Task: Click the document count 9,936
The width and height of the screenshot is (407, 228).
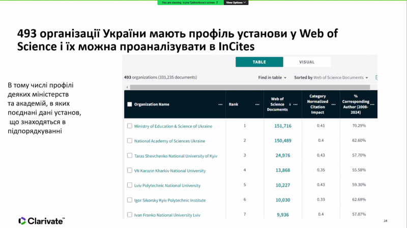Action: [283, 214]
